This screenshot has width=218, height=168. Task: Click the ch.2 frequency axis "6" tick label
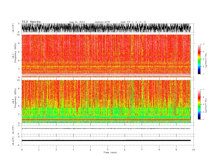click(x=19, y=97)
